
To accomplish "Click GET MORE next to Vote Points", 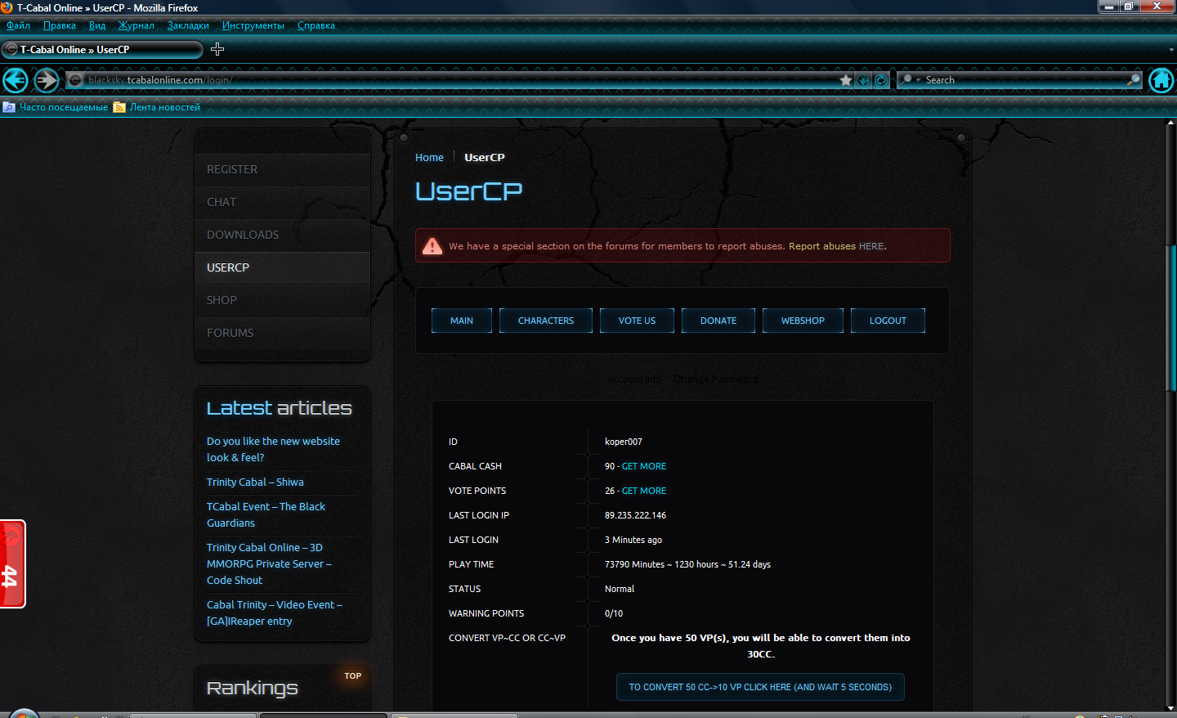I will [x=644, y=491].
